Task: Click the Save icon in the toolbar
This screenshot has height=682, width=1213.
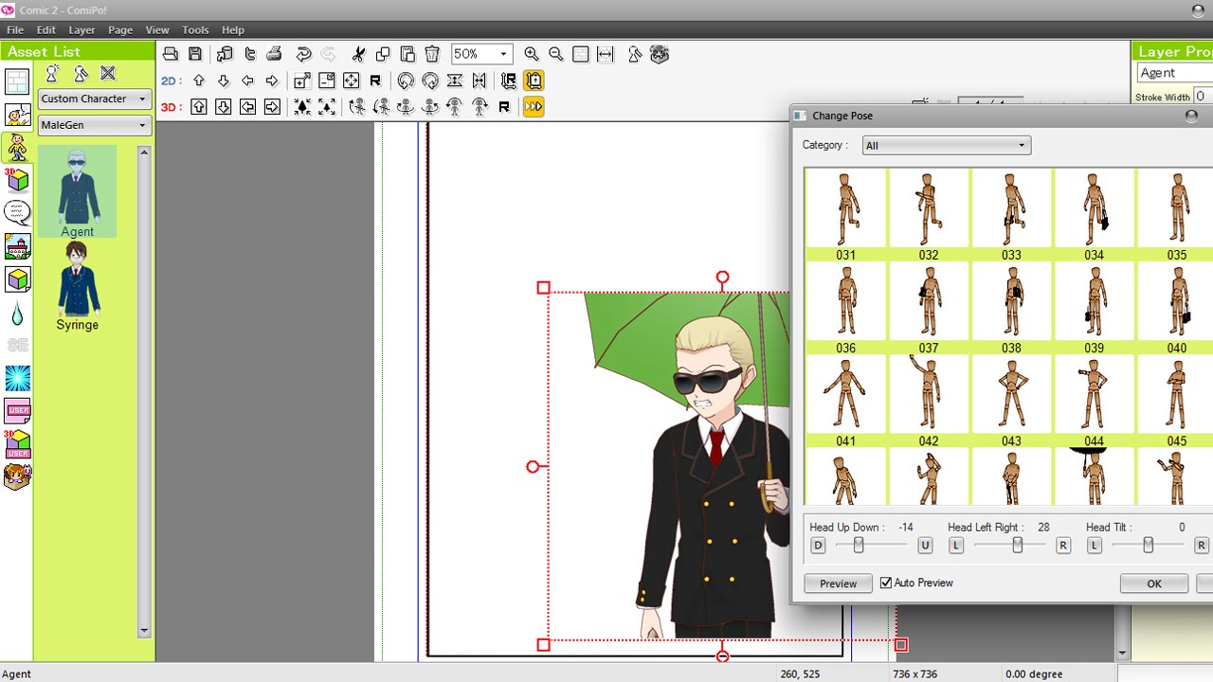Action: [x=195, y=54]
